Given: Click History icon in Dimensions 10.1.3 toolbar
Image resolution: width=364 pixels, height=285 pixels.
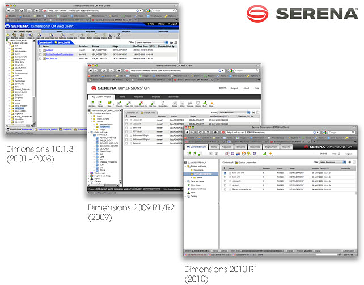Looking at the screenshot, I should click(x=104, y=35).
